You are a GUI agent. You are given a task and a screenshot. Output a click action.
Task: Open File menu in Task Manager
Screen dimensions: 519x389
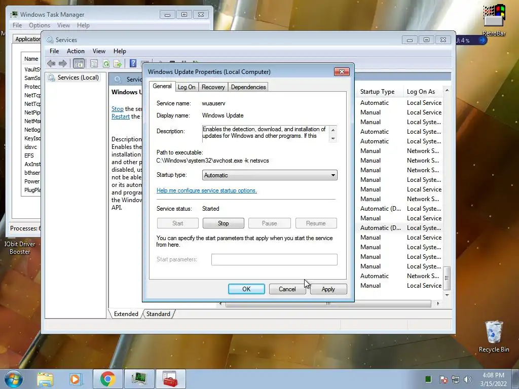pos(17,25)
